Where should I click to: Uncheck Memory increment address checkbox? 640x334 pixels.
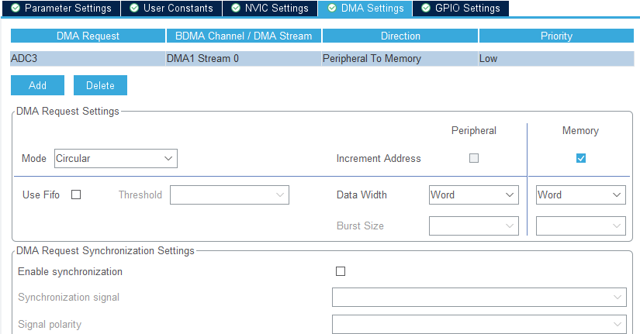point(581,158)
